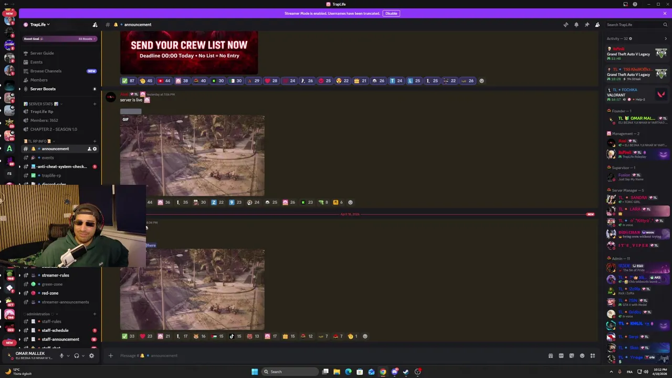The height and width of the screenshot is (378, 672).
Task: Open the streamer-announcements channel
Action: (x=65, y=302)
